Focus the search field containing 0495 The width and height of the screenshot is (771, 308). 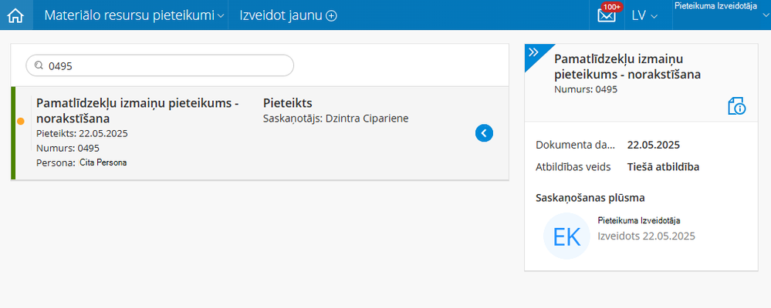[166, 66]
